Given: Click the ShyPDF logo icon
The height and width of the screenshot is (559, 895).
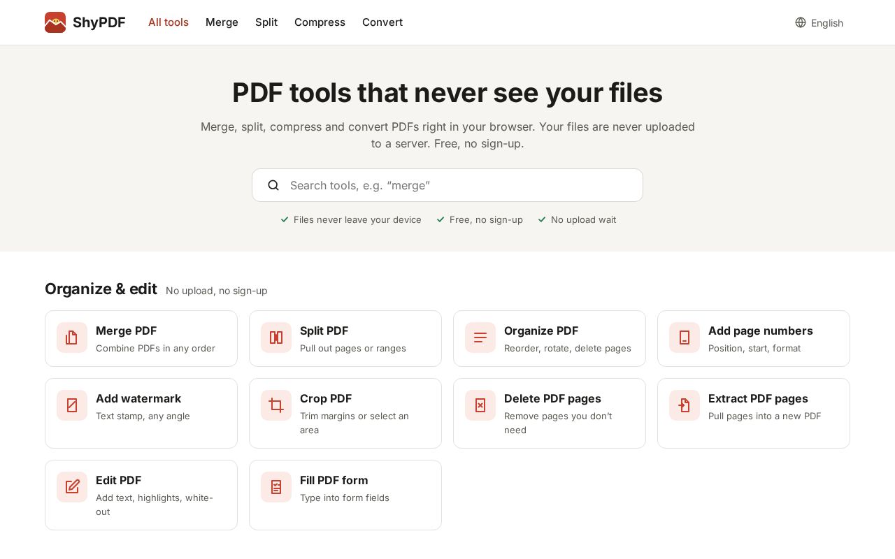Looking at the screenshot, I should click(55, 22).
